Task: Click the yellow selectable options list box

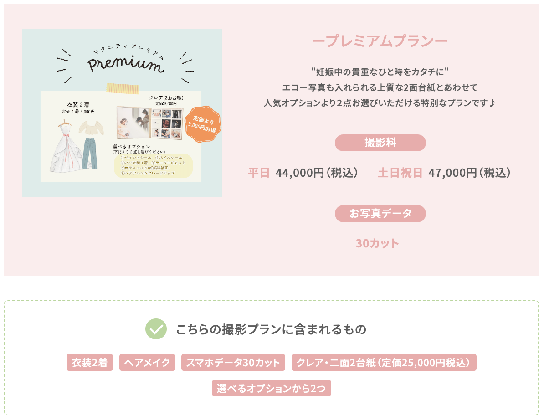Action: [154, 165]
